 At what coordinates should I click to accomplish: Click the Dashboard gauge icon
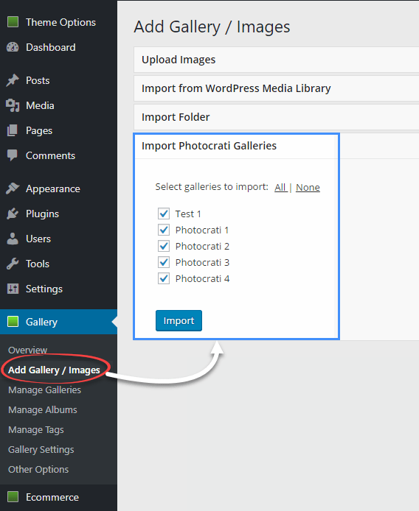point(13,47)
